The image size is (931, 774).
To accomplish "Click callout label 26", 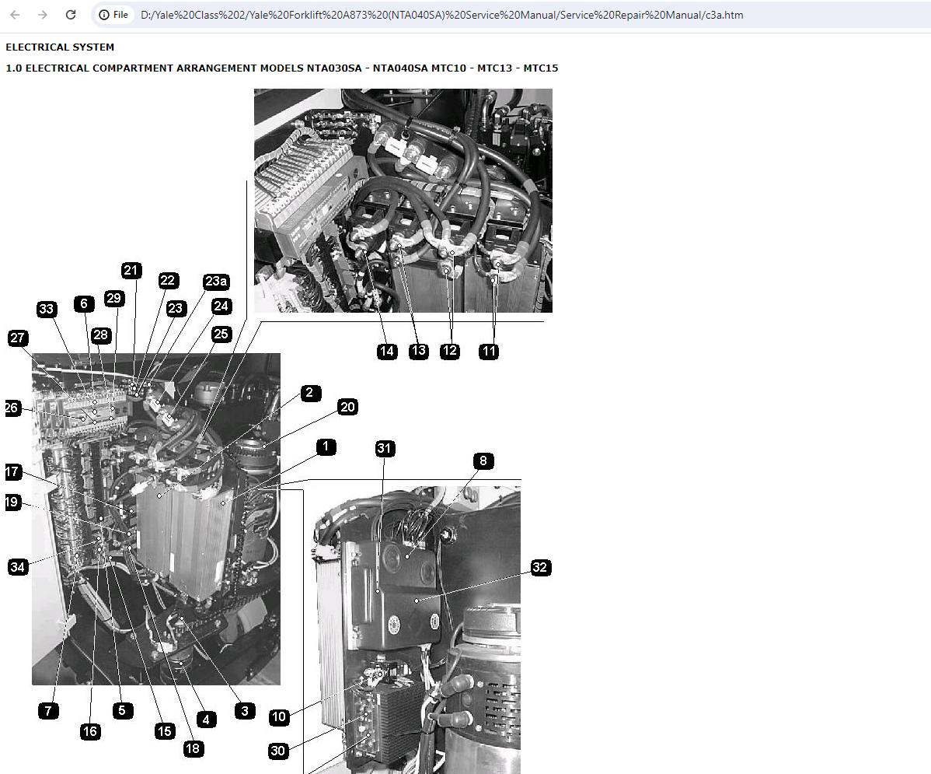I will pos(12,408).
